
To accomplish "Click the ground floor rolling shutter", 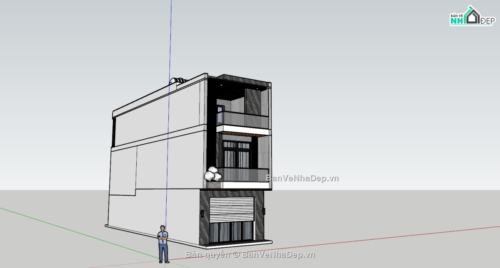I will click(x=232, y=209).
